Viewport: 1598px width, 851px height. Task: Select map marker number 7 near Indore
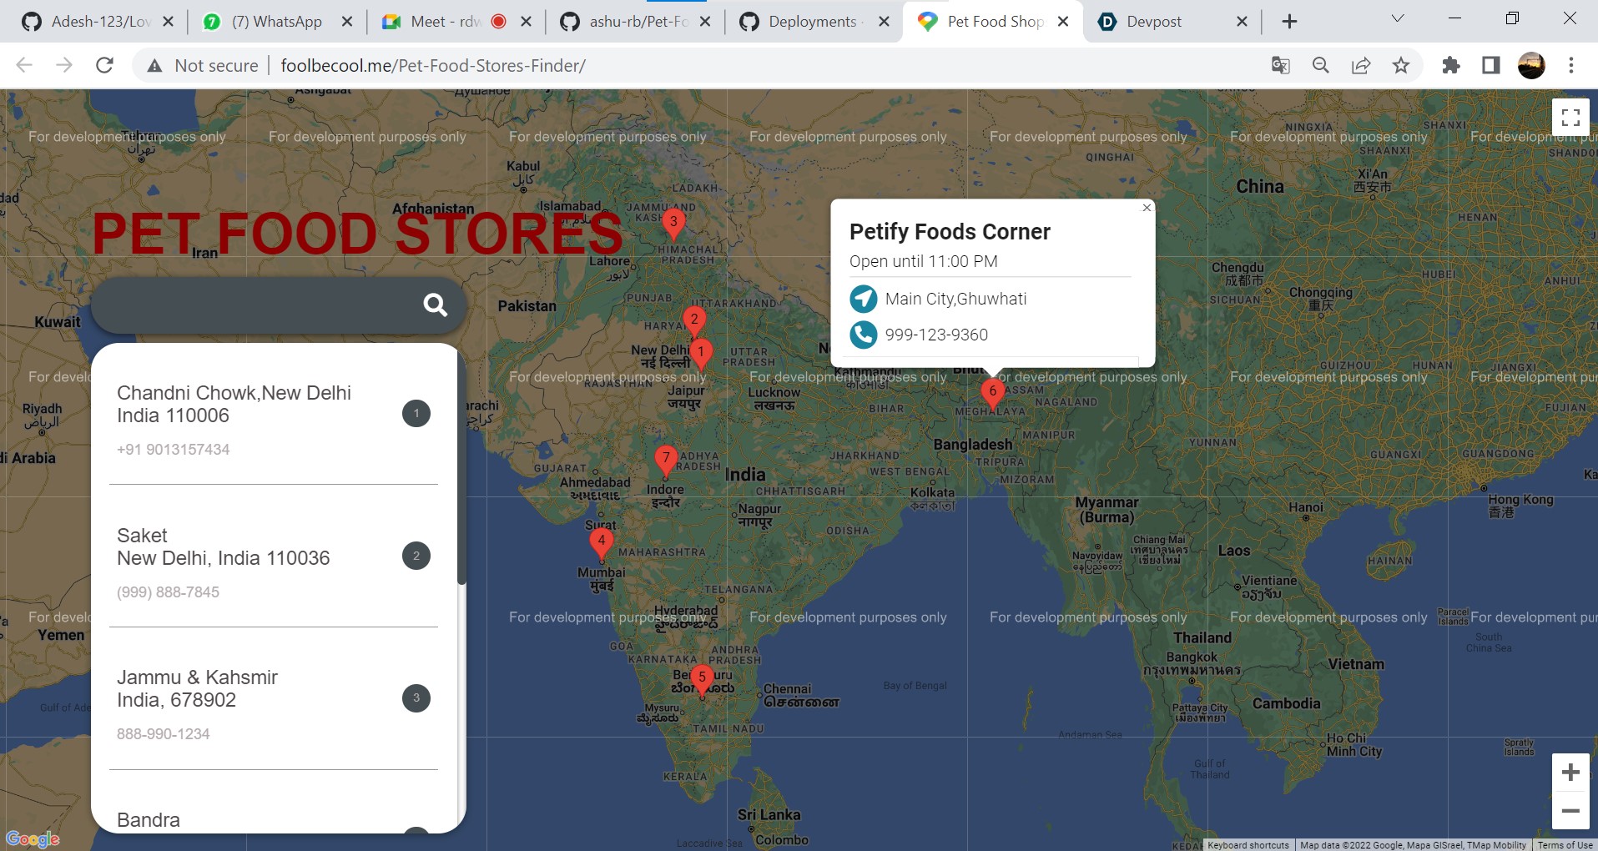[x=665, y=460]
